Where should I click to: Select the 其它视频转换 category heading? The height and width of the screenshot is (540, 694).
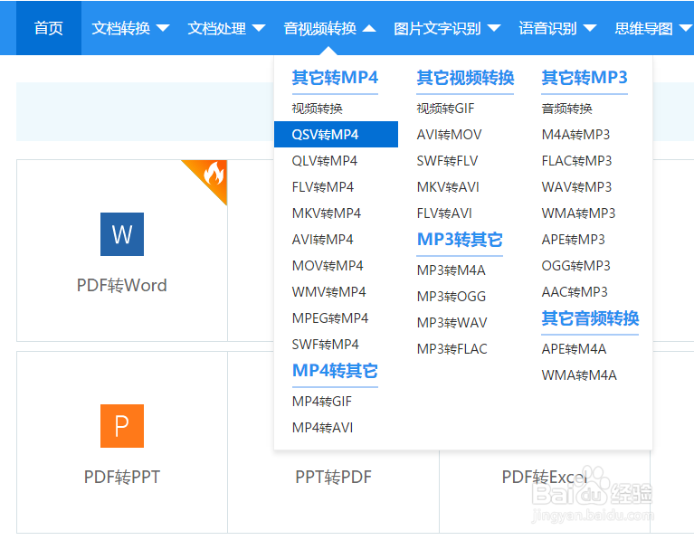465,78
